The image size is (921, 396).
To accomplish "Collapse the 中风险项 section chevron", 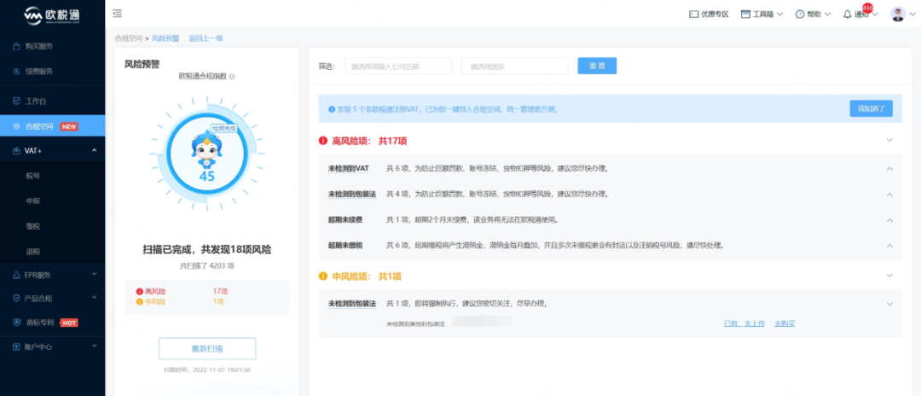I will [x=889, y=276].
